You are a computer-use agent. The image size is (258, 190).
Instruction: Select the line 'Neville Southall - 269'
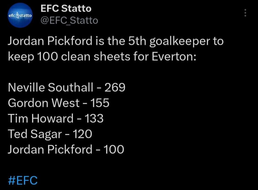pos(66,88)
